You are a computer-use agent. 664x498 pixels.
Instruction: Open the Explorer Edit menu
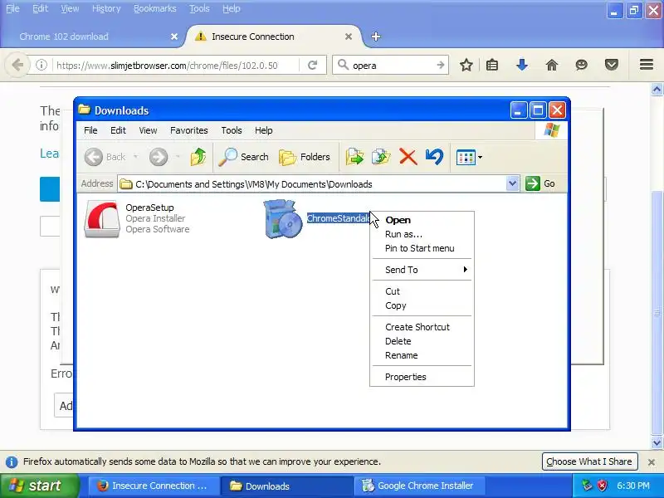(x=118, y=130)
